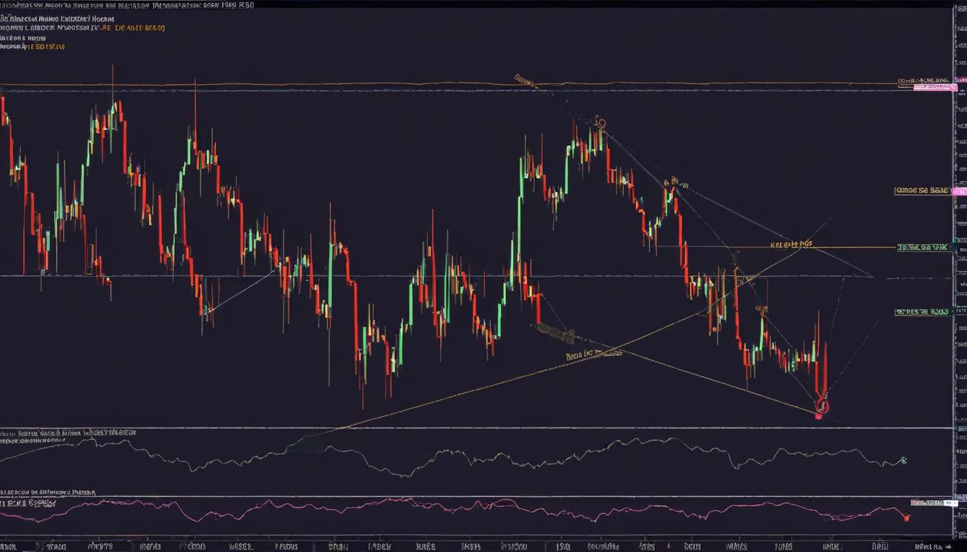Click the small badge icon above the price peak
Viewport: 967px width, 552px height.
tap(601, 124)
